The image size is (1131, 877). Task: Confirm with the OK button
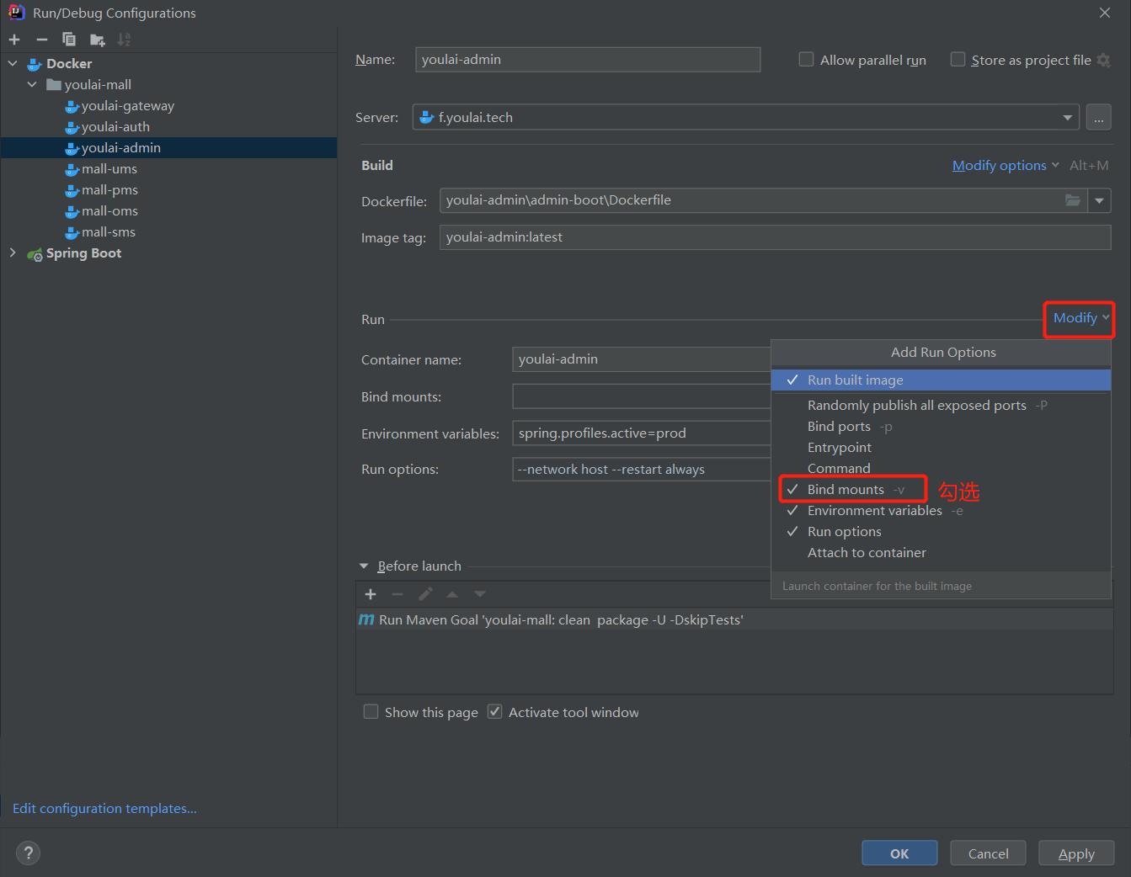[899, 853]
